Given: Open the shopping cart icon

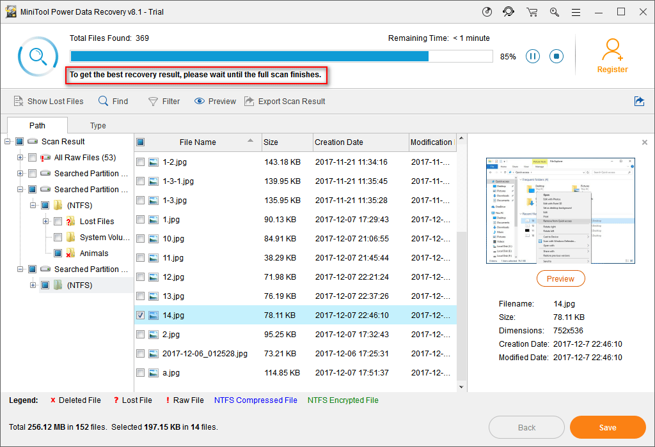Looking at the screenshot, I should coord(532,11).
